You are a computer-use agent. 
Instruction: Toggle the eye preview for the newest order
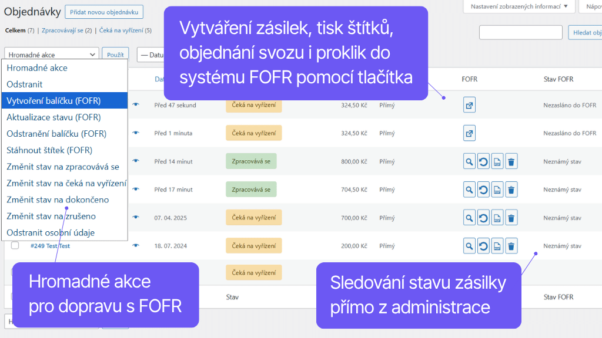tap(136, 104)
